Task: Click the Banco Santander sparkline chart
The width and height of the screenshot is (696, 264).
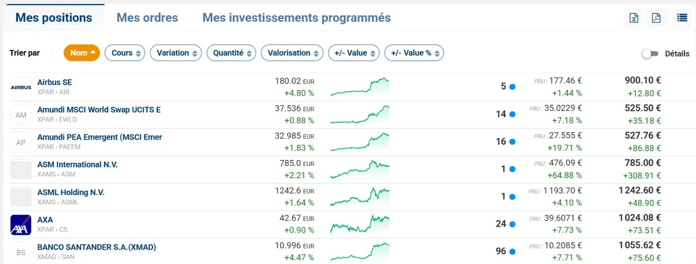Action: tap(360, 251)
